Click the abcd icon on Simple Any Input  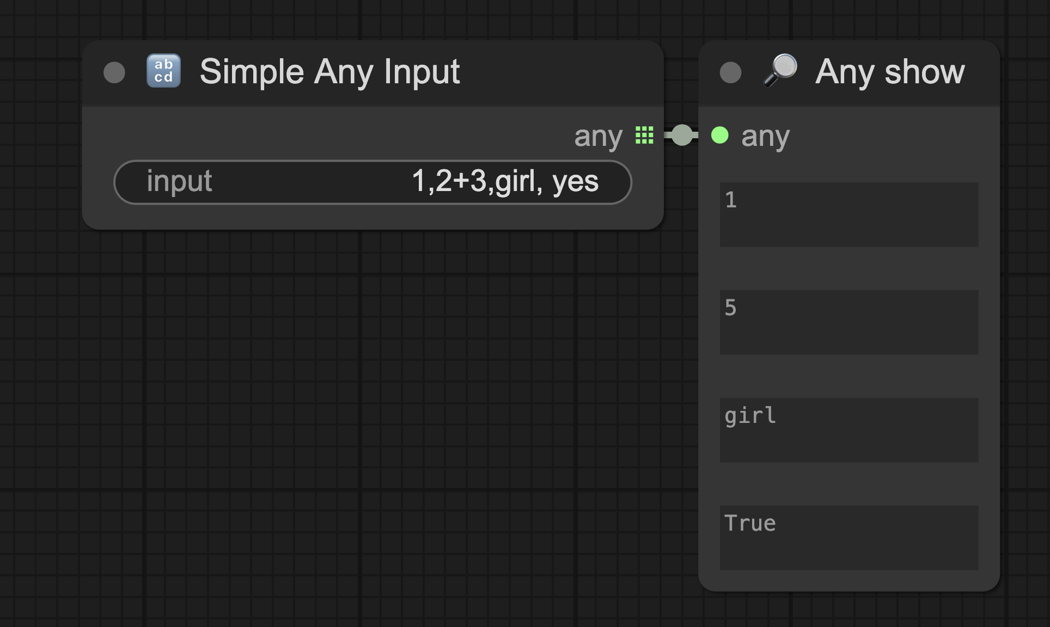(163, 71)
